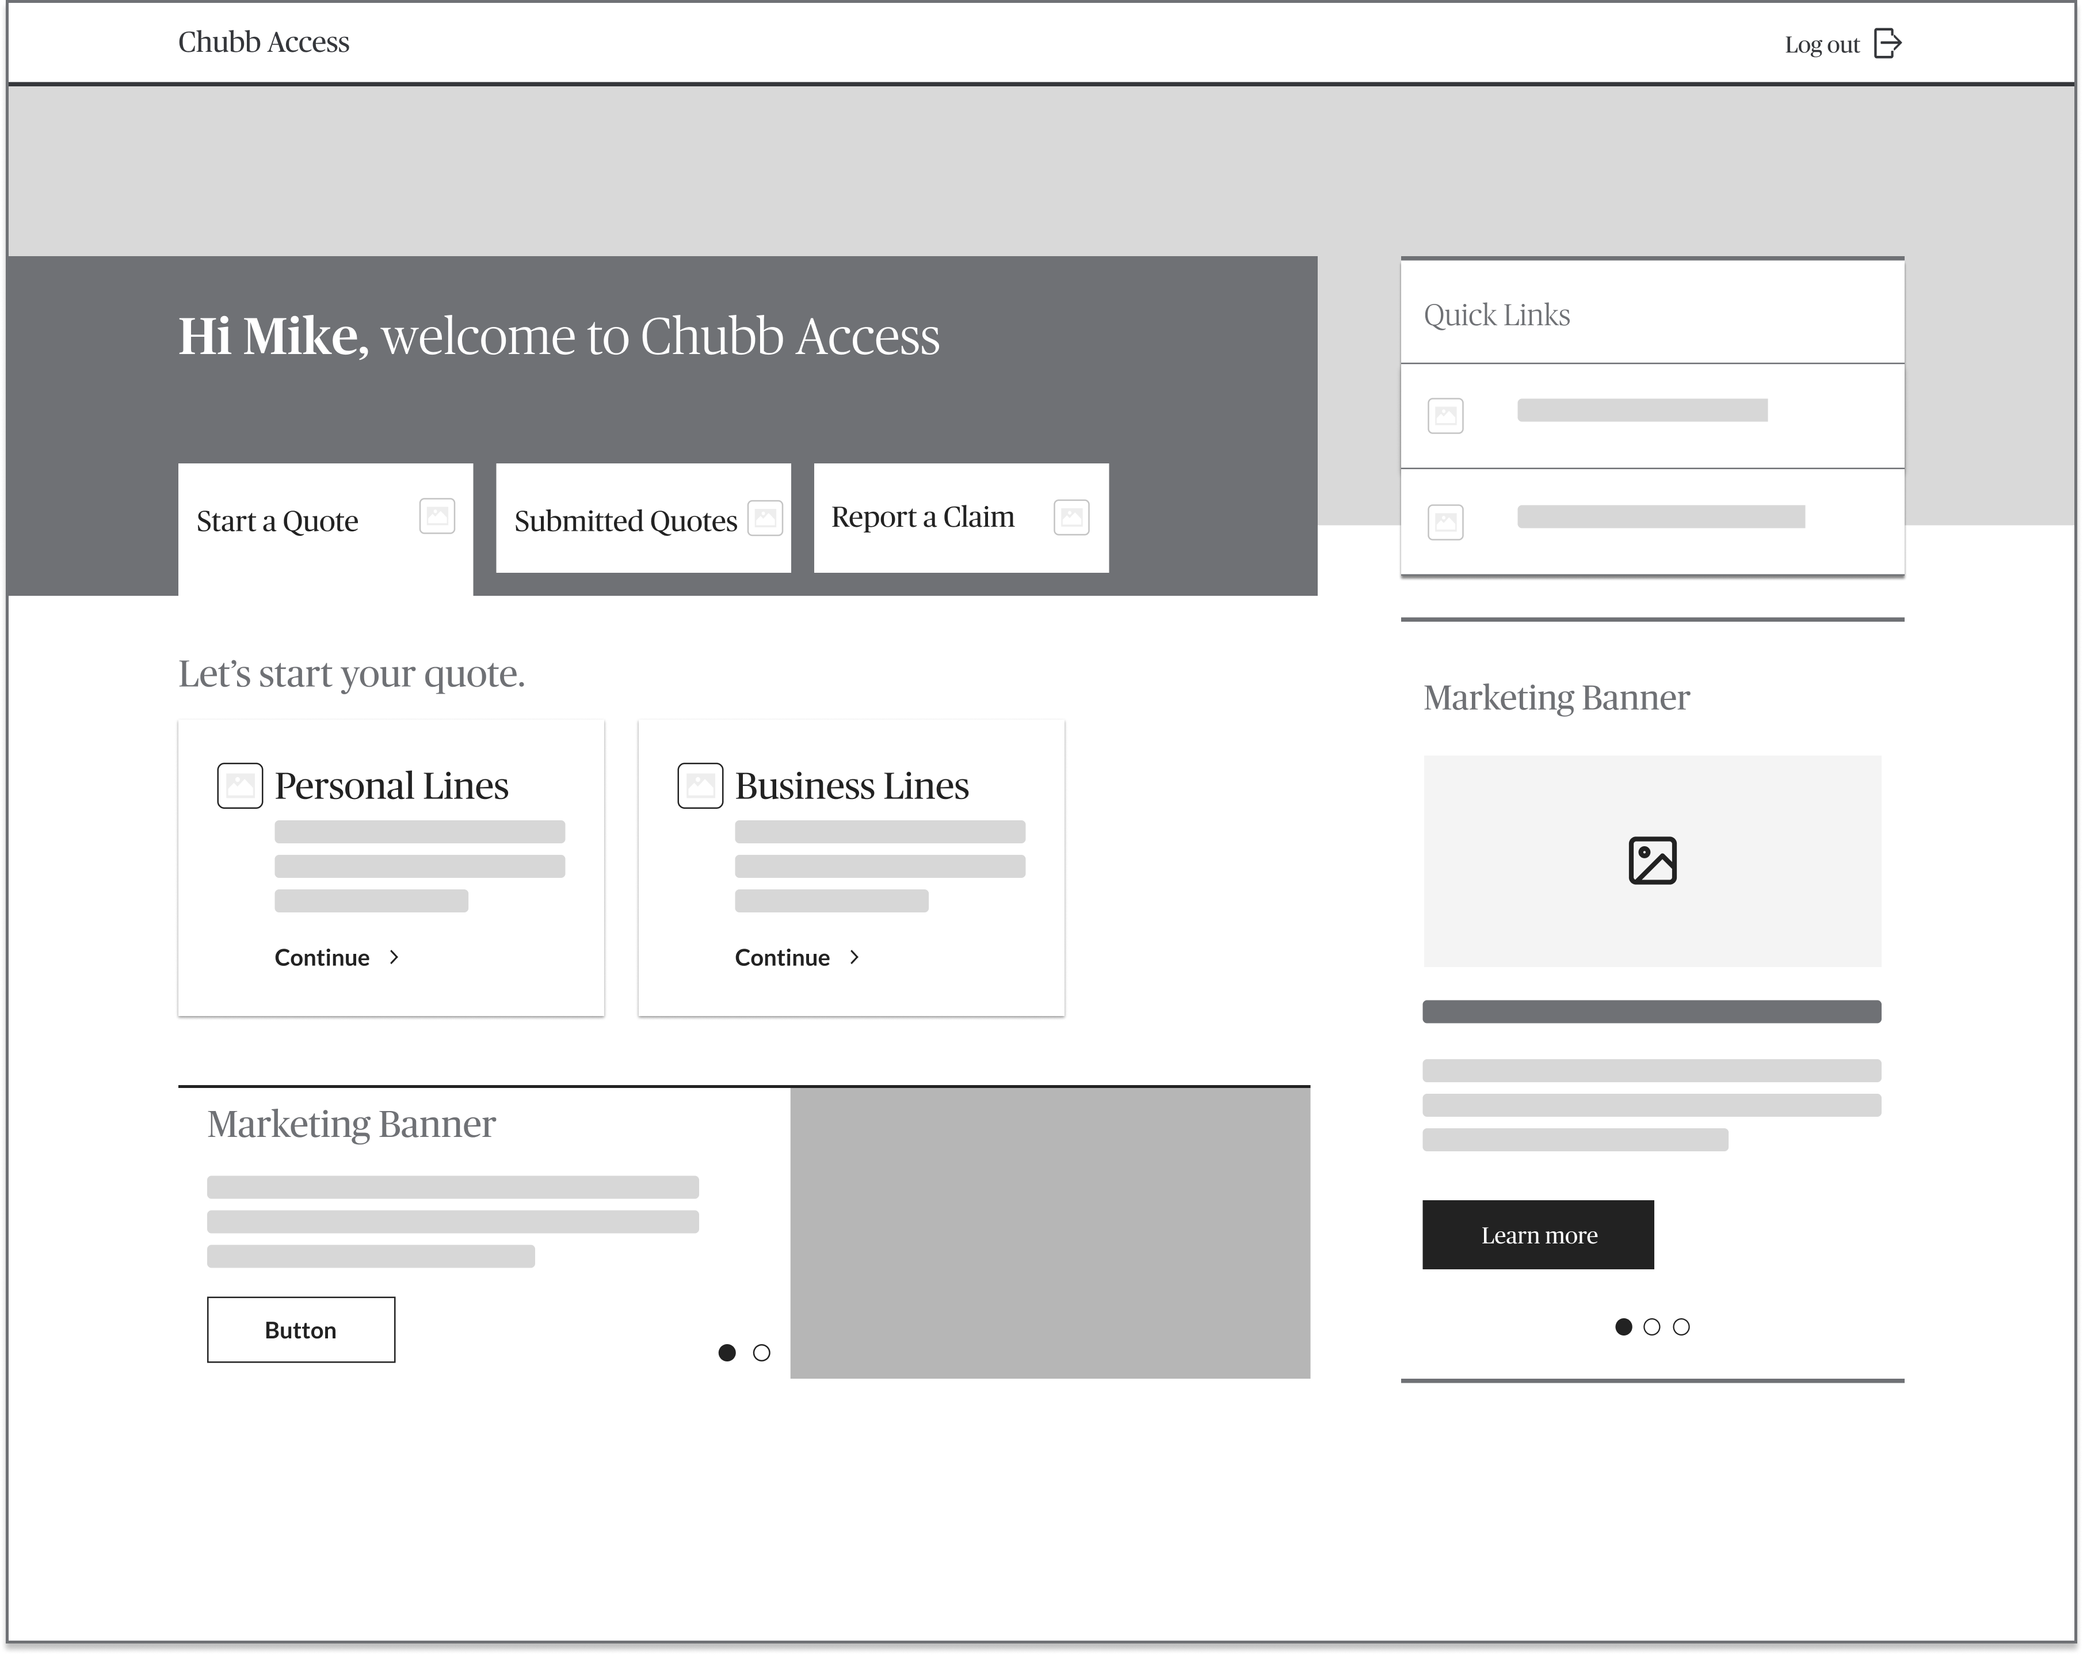Click the Start a Quote tab image icon
Viewport: 2083px width, 1655px height.
click(437, 515)
